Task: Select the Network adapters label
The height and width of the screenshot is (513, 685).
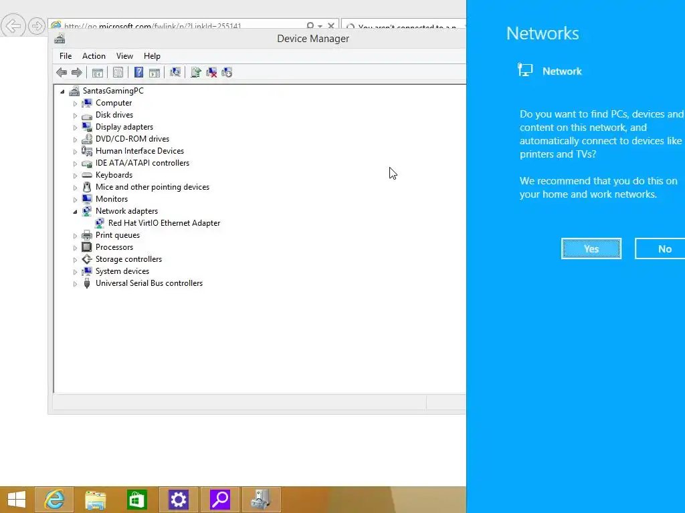Action: 126,210
